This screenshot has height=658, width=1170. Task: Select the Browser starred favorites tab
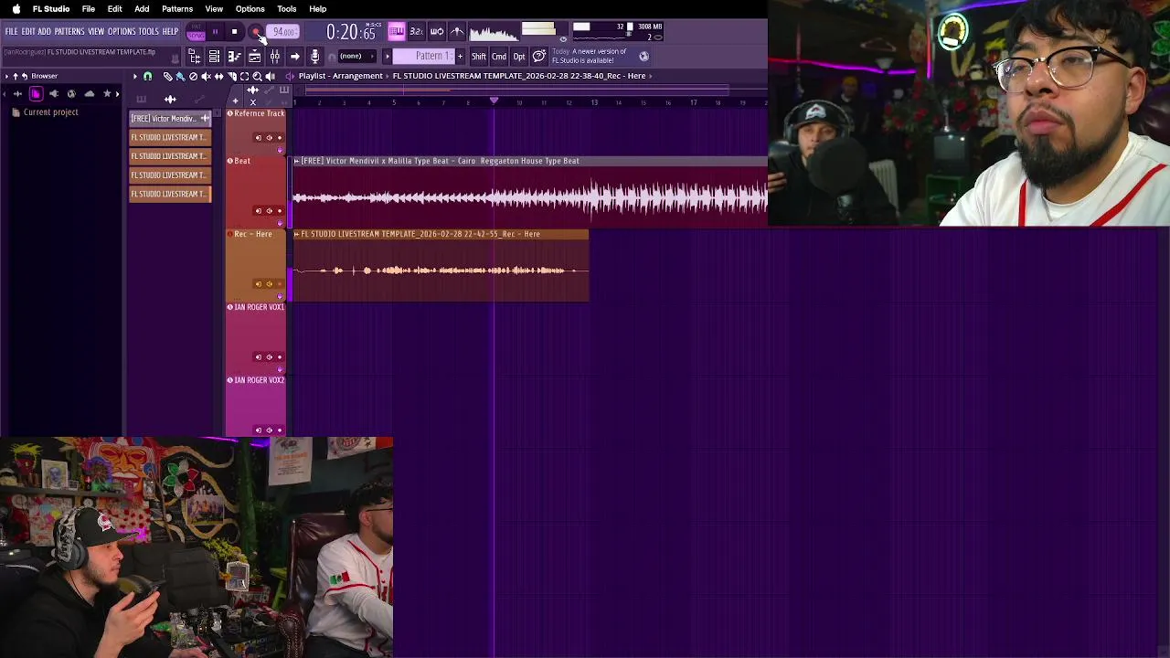tap(107, 94)
